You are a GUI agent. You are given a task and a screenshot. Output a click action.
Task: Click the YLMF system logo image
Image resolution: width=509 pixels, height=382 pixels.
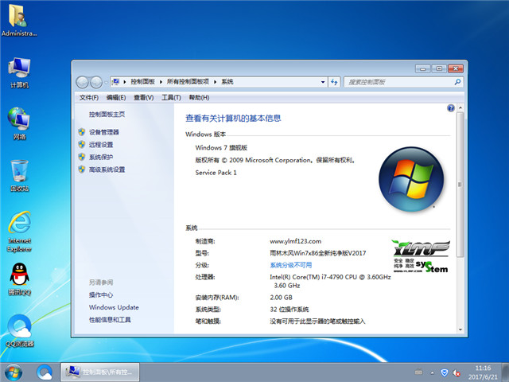[421, 256]
